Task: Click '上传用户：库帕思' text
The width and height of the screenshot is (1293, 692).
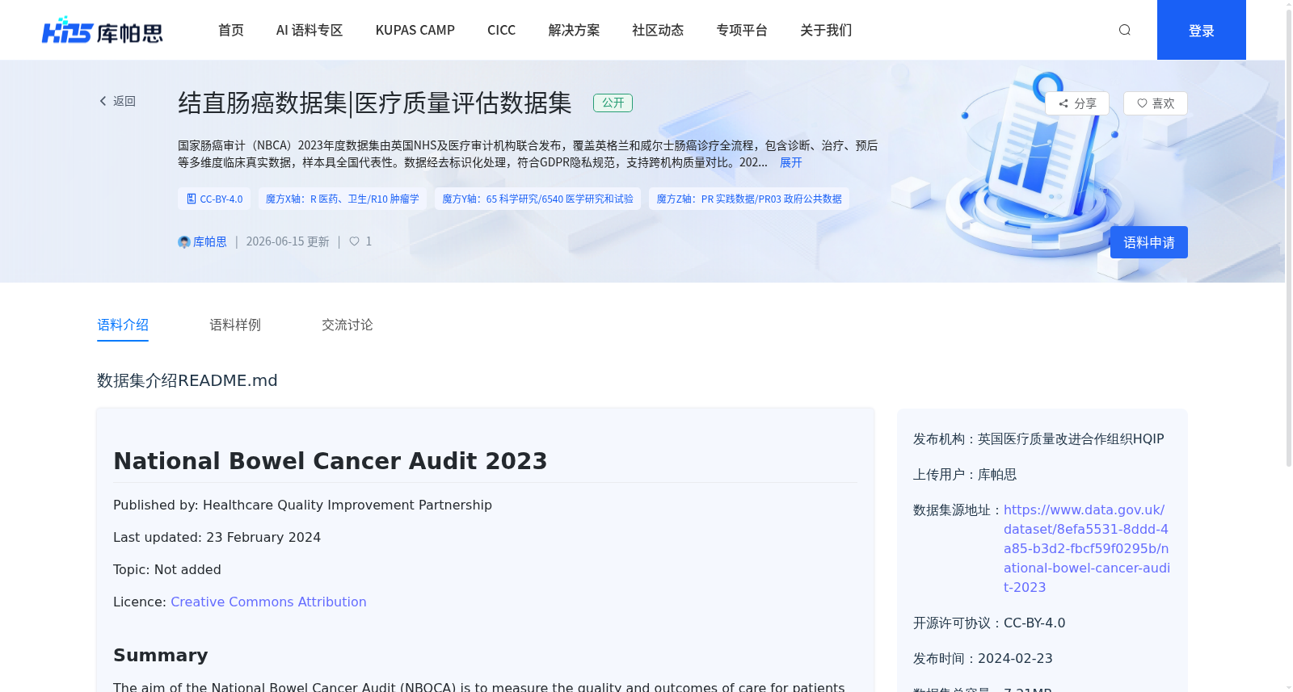Action: coord(965,474)
